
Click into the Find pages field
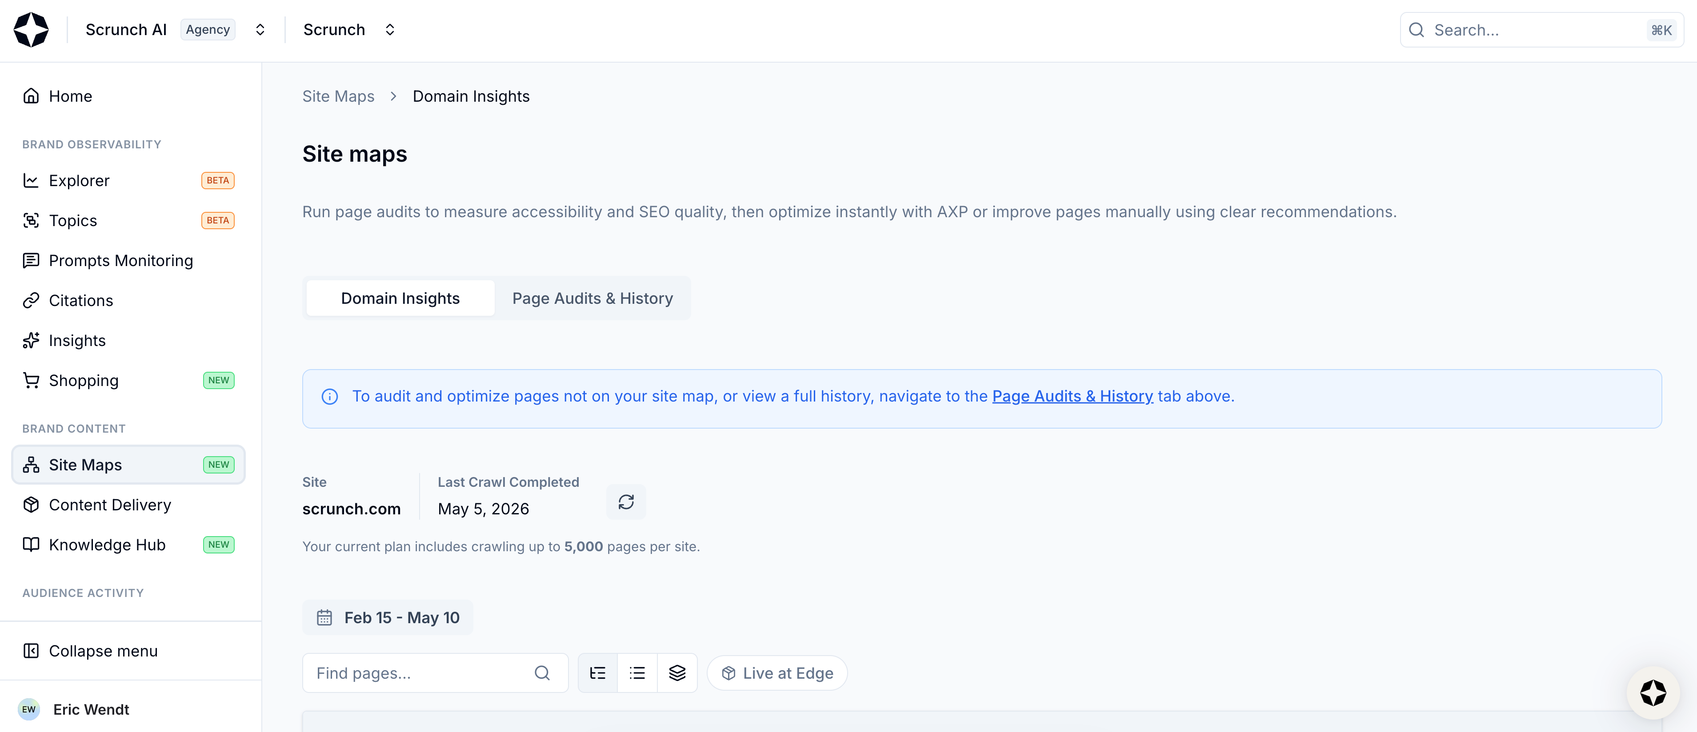pyautogui.click(x=435, y=673)
